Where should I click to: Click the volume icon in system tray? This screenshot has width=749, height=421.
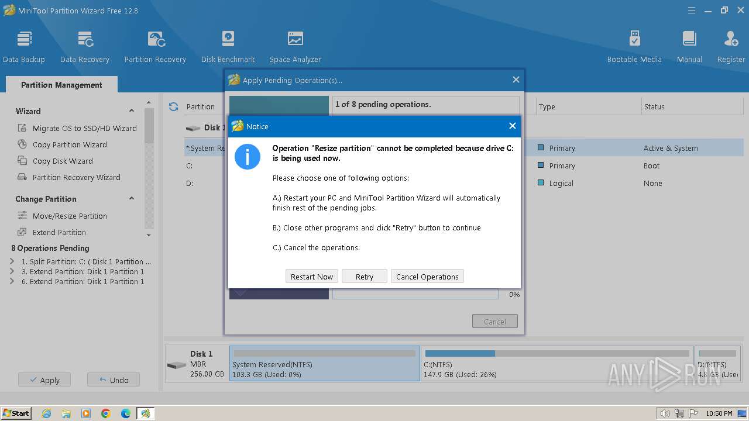click(665, 413)
